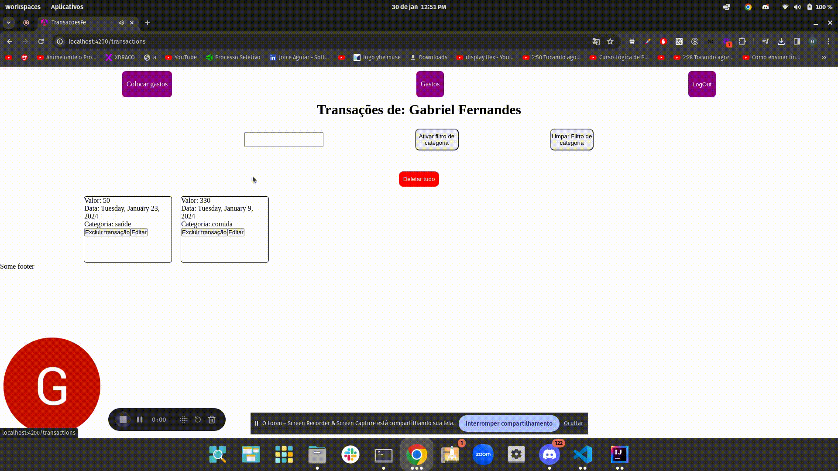Click the Loom stop recording button
The width and height of the screenshot is (838, 471).
click(123, 419)
